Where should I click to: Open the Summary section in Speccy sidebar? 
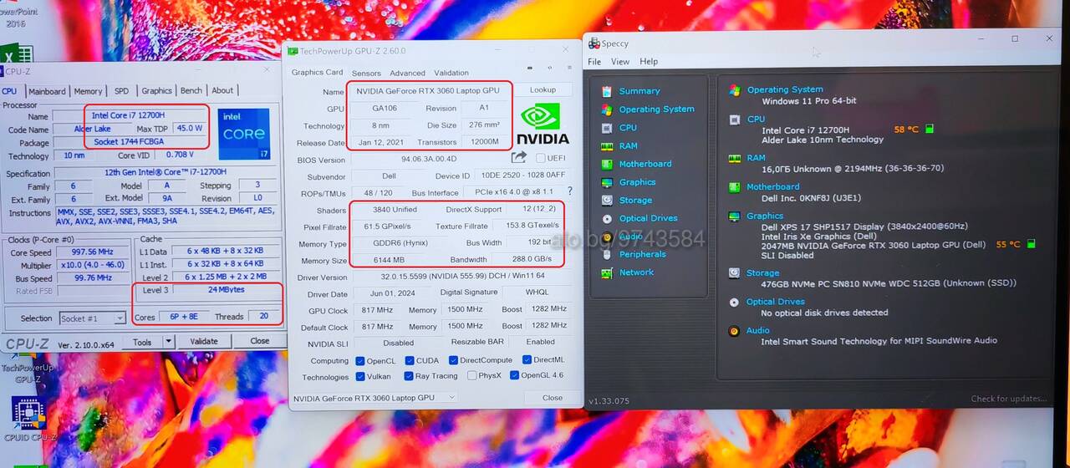click(639, 91)
